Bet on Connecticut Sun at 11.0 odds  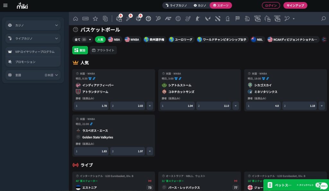213,106
